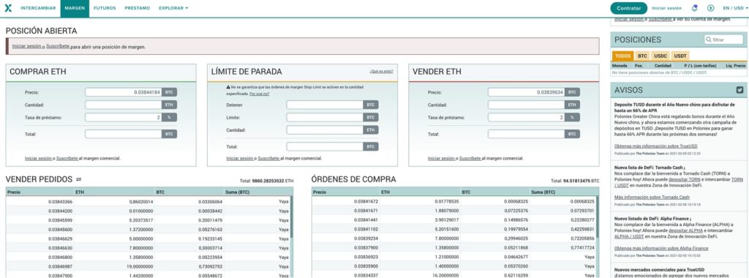
Task: Focus the Vender ETH Precio field
Action: tap(527, 92)
